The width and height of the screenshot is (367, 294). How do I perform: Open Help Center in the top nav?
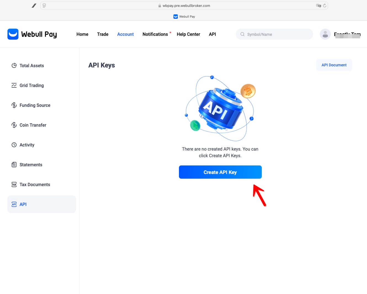(x=188, y=34)
